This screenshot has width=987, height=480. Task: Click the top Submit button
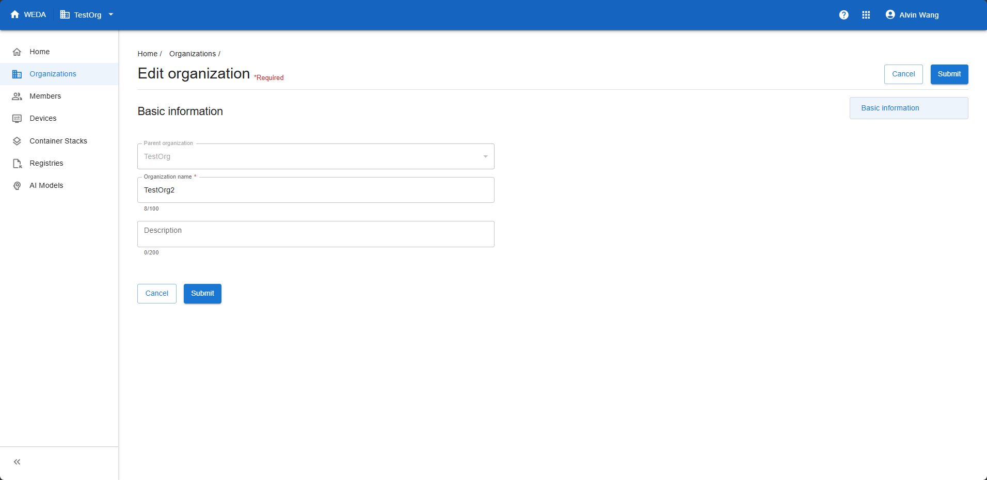click(949, 74)
